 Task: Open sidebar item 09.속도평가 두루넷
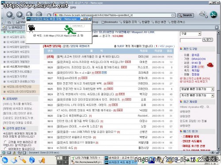click(17, 77)
